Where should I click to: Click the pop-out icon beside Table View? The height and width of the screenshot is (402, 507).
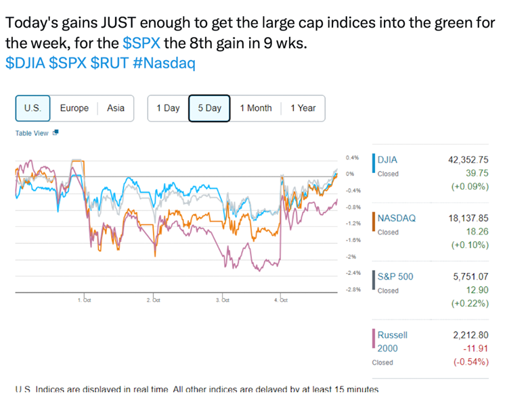tap(56, 132)
